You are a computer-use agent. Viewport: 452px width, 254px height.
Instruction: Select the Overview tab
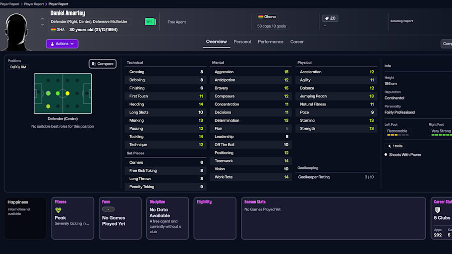[x=216, y=42]
